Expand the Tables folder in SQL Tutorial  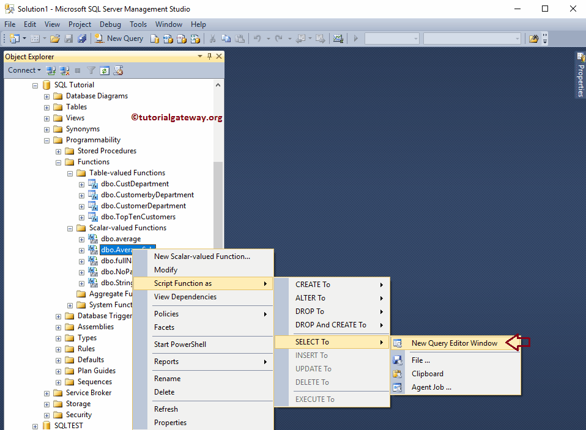coord(46,107)
